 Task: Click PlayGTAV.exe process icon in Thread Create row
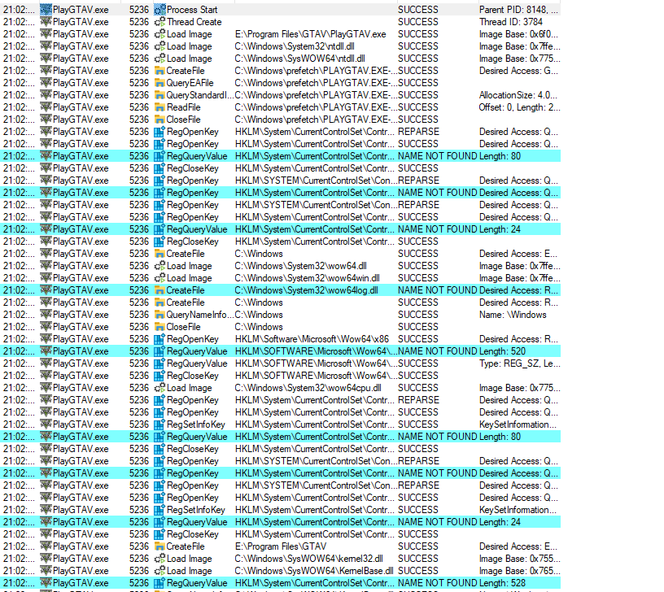46,22
